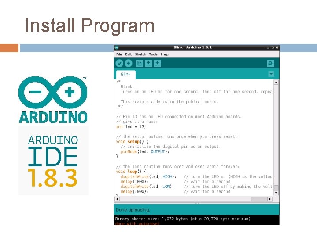Screen dimensions: 317x237
Task: Select the Blink sketch tab
Action: click(125, 74)
